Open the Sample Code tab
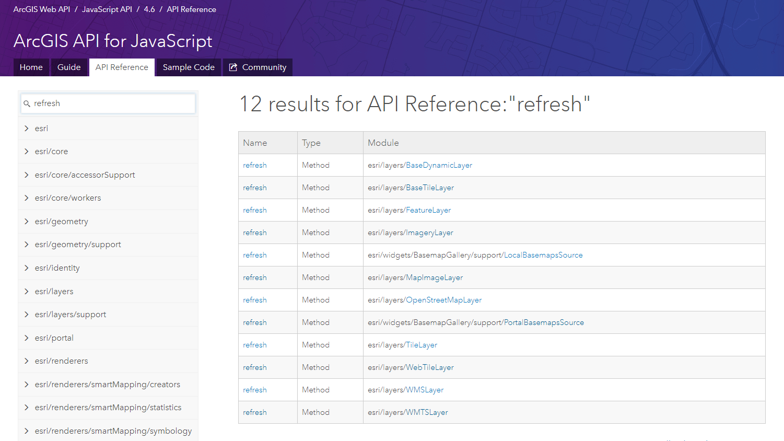784x441 pixels. pos(189,67)
